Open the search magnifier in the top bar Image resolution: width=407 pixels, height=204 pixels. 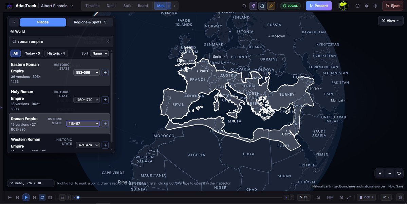(244, 6)
